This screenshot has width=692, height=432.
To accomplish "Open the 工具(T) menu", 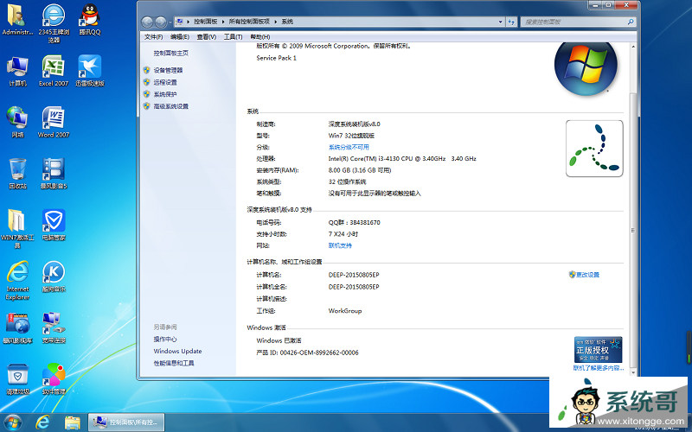I will click(x=233, y=36).
